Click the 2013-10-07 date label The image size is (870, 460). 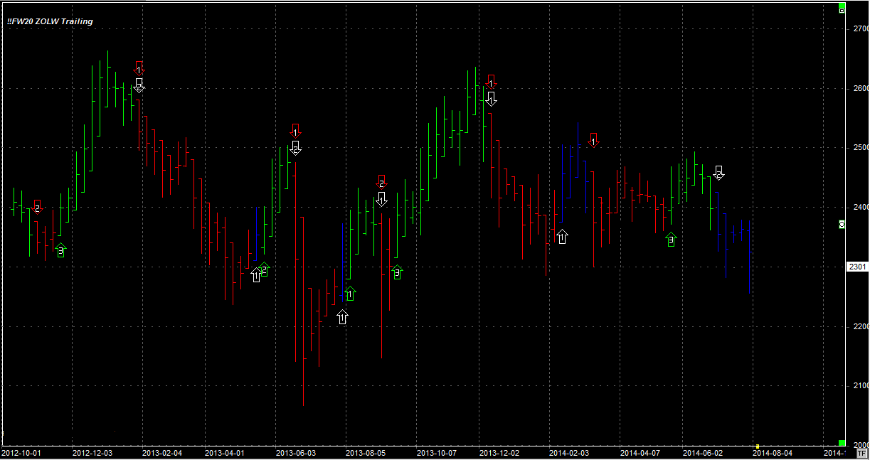pos(435,452)
